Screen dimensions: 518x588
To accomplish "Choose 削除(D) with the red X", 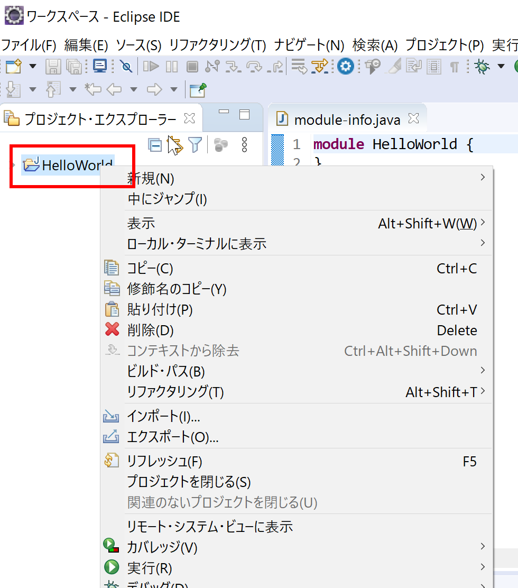I will point(297,330).
